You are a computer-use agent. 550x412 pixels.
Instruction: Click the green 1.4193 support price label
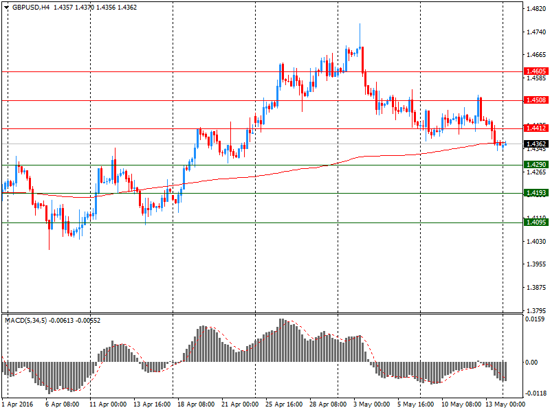(536, 193)
